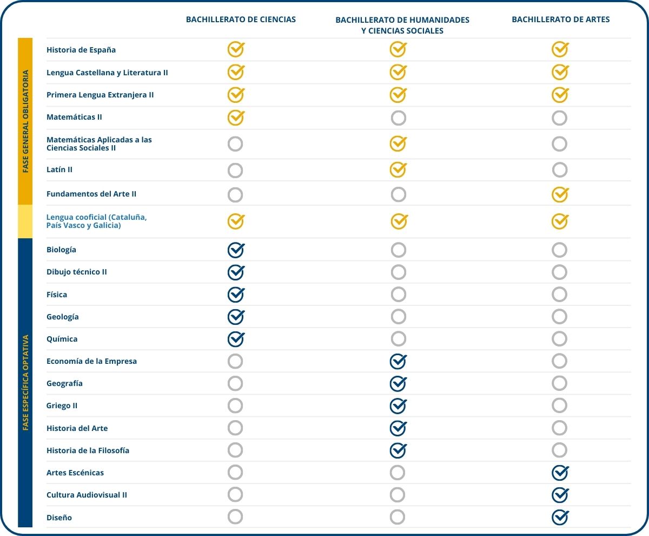Click the Lengua cooficial (Cataluña, País Vasco y Galicia) label

click(x=96, y=221)
